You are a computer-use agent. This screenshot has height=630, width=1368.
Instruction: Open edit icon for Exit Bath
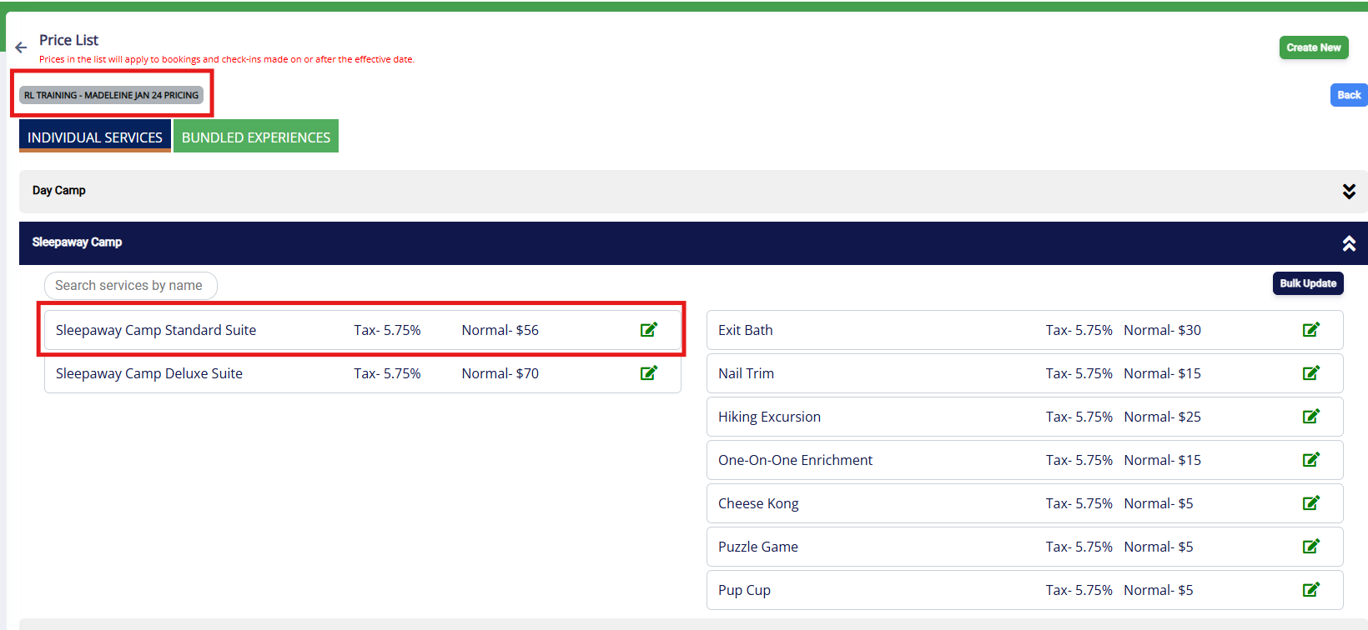coord(1311,330)
